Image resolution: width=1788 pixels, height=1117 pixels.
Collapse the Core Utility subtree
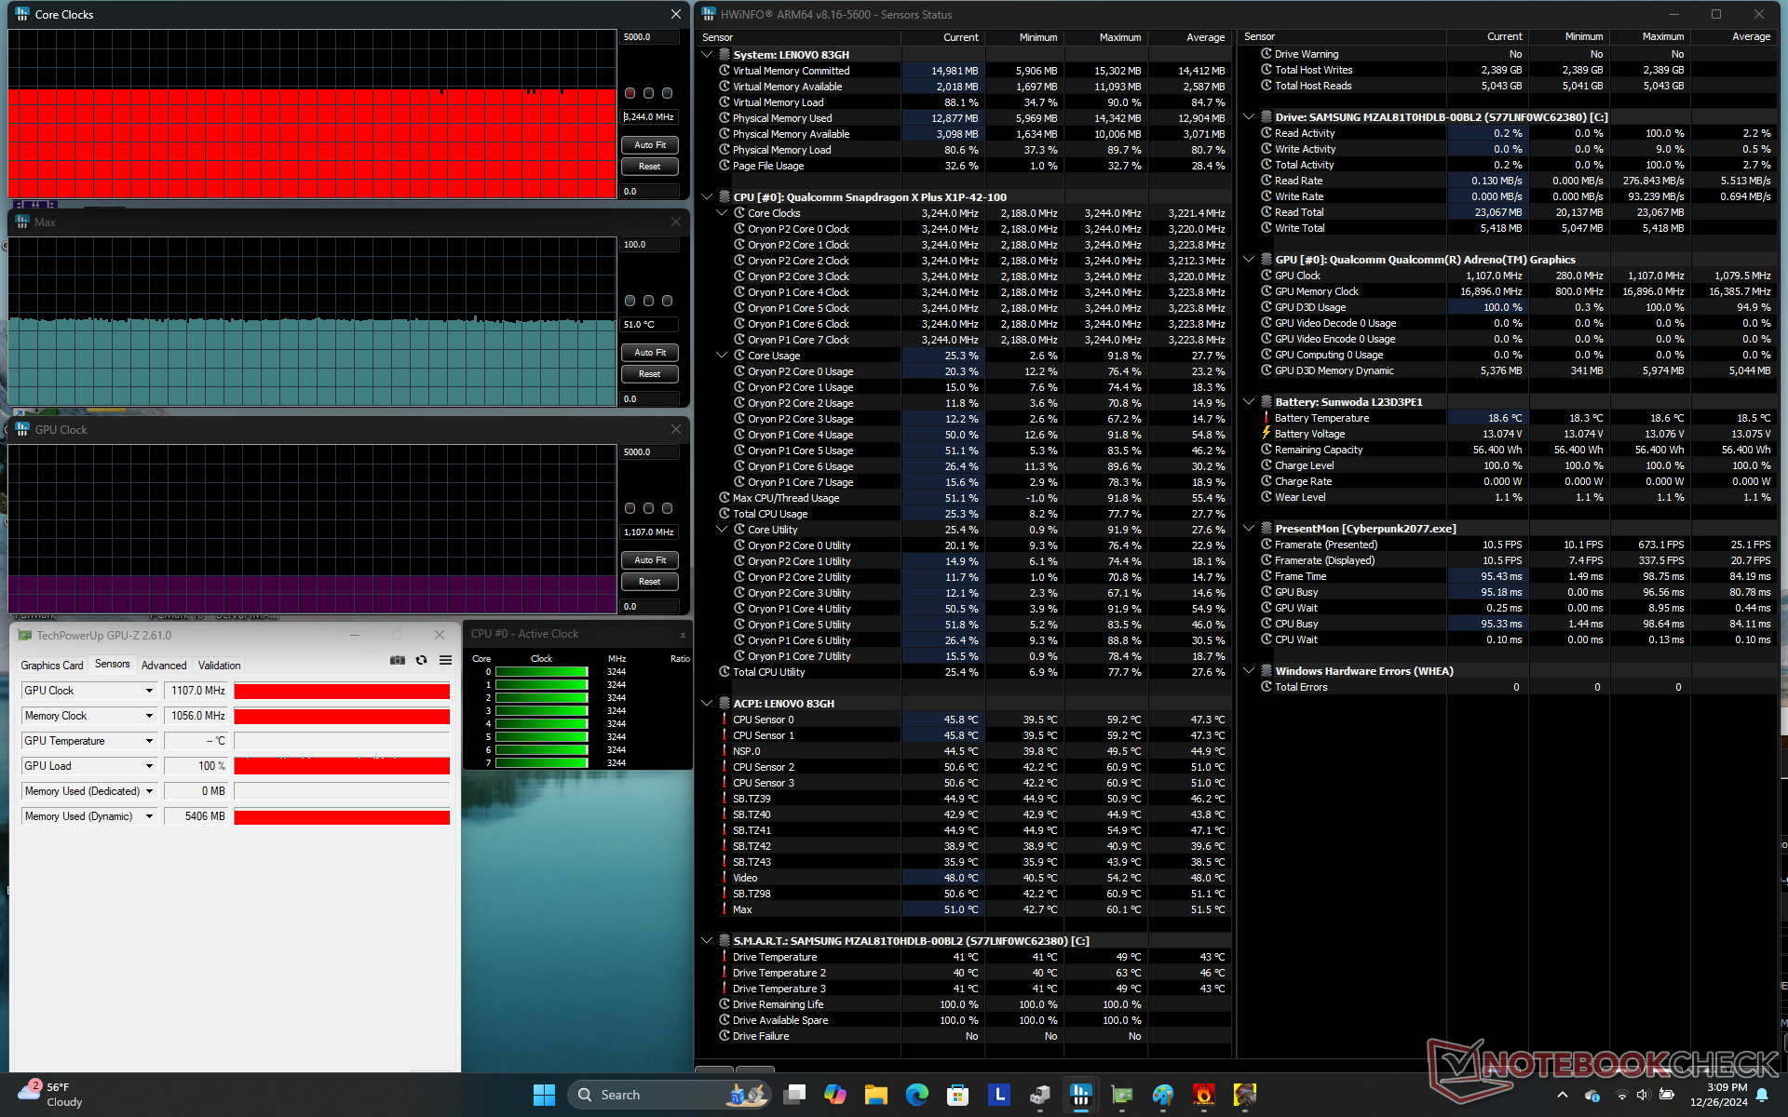pyautogui.click(x=723, y=530)
